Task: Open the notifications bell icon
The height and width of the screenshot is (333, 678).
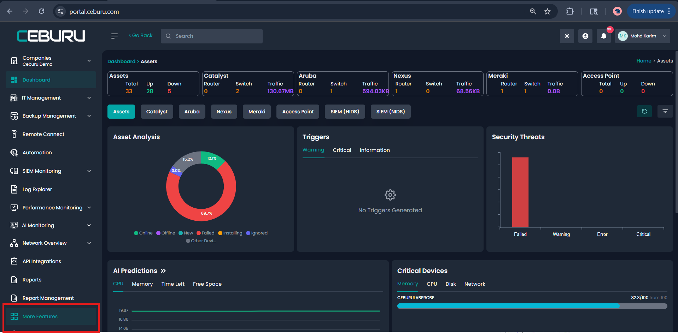Action: tap(604, 36)
